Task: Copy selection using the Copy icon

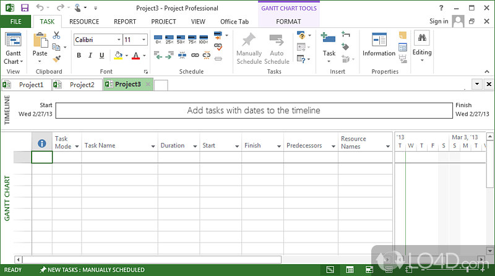Action: (x=56, y=47)
